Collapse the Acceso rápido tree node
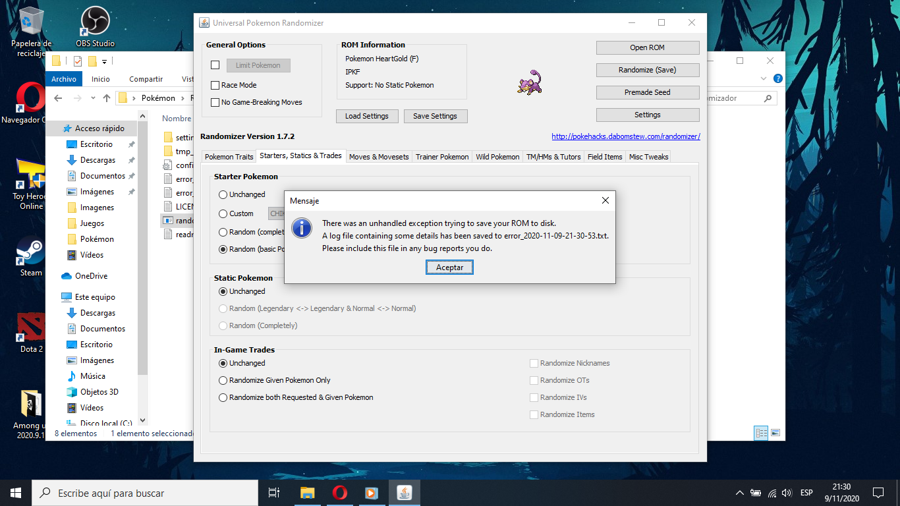 click(x=57, y=128)
